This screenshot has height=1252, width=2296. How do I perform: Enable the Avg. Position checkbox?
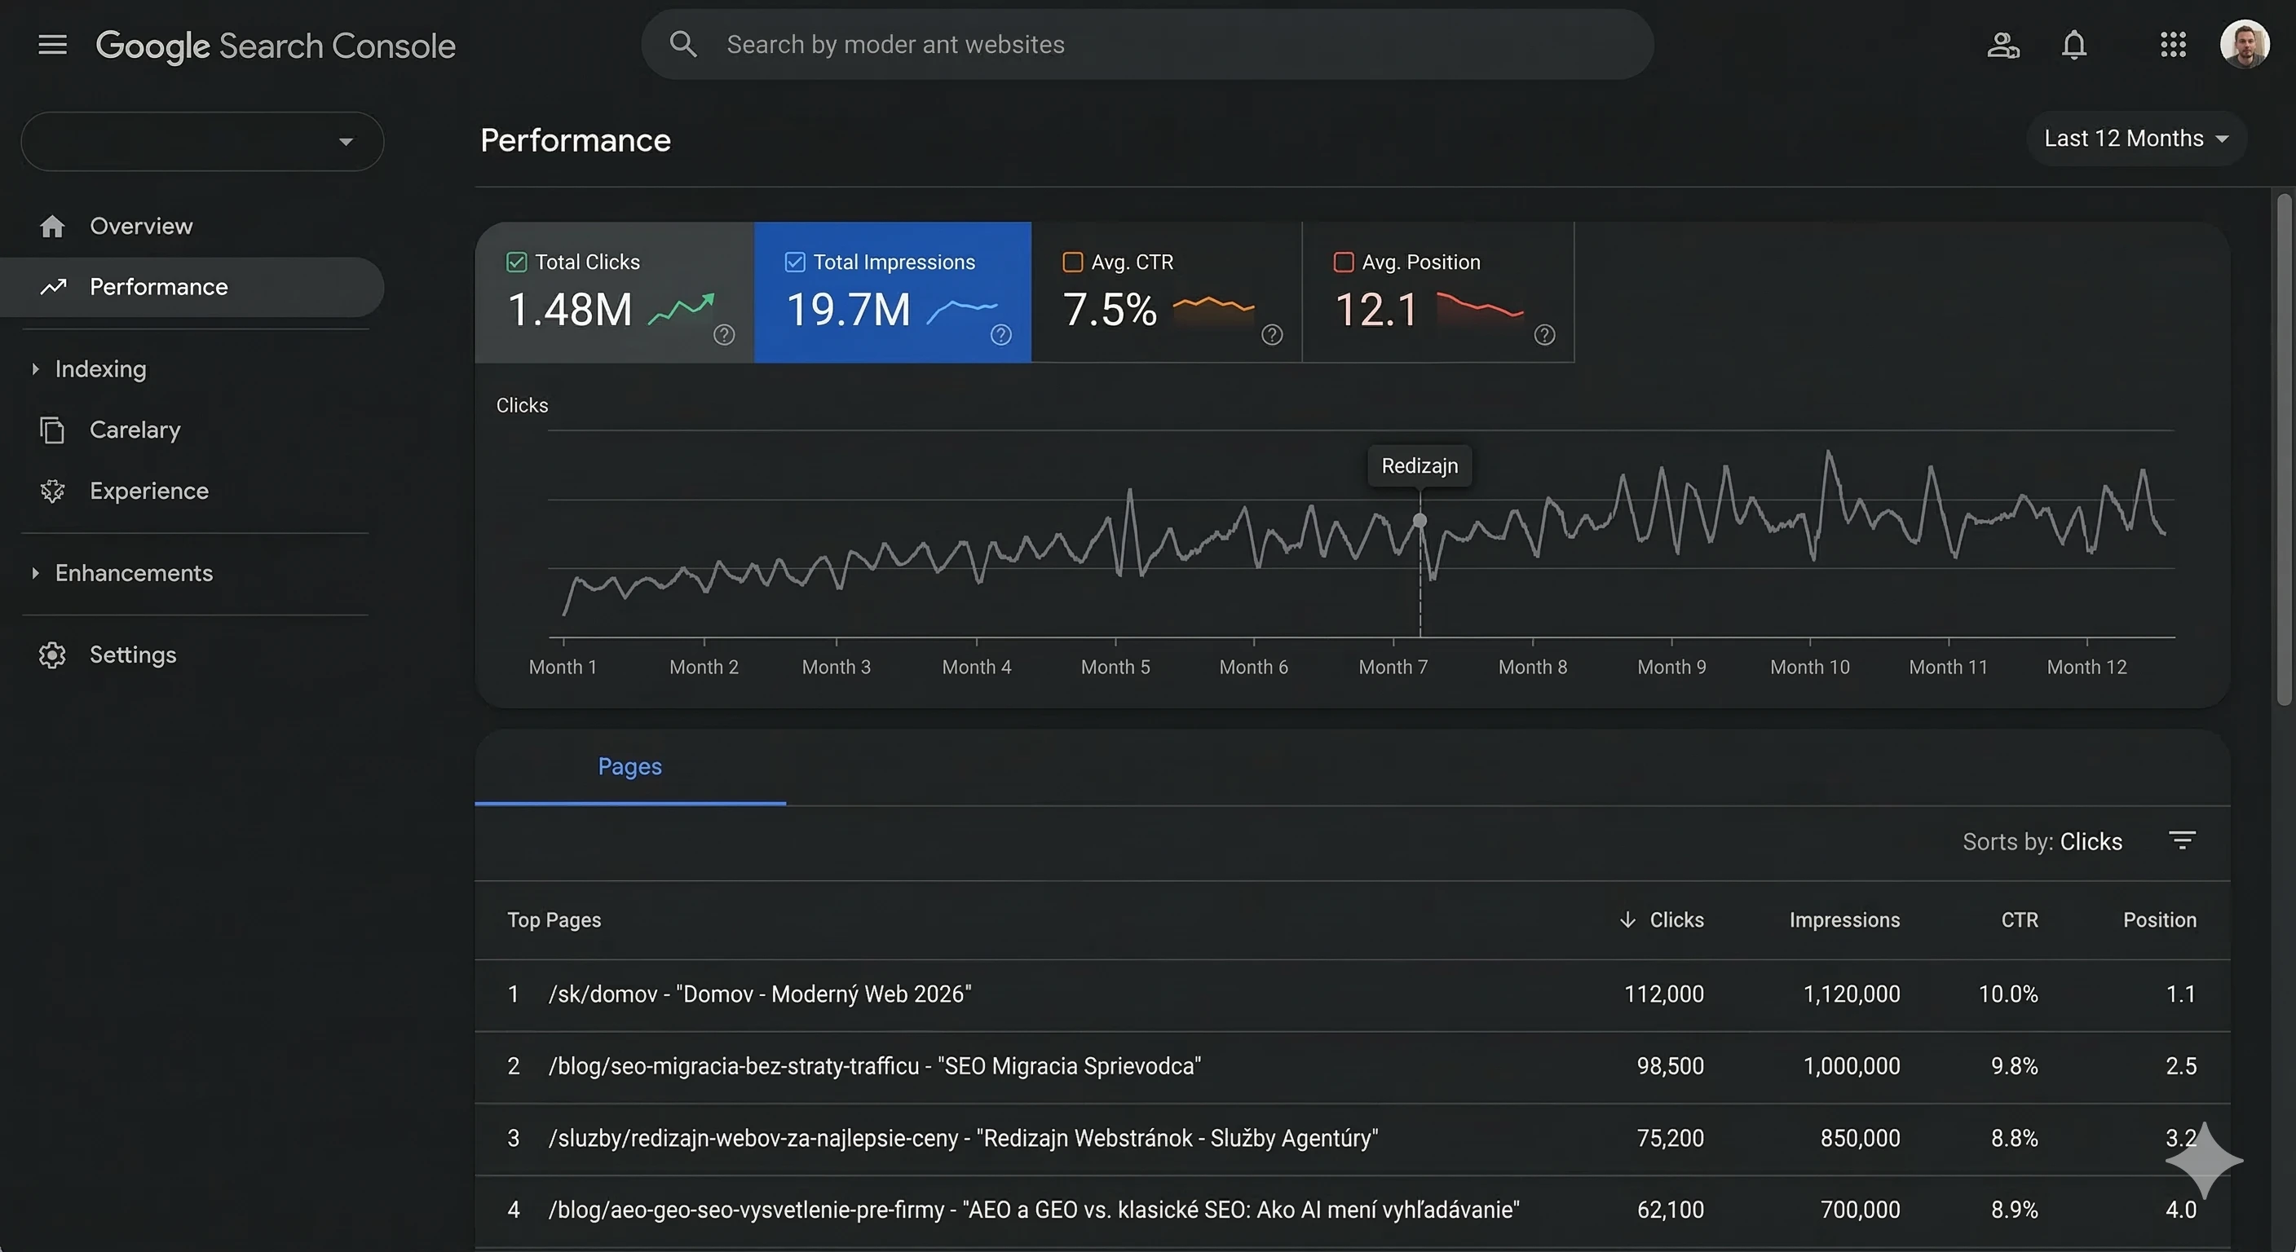click(1343, 262)
